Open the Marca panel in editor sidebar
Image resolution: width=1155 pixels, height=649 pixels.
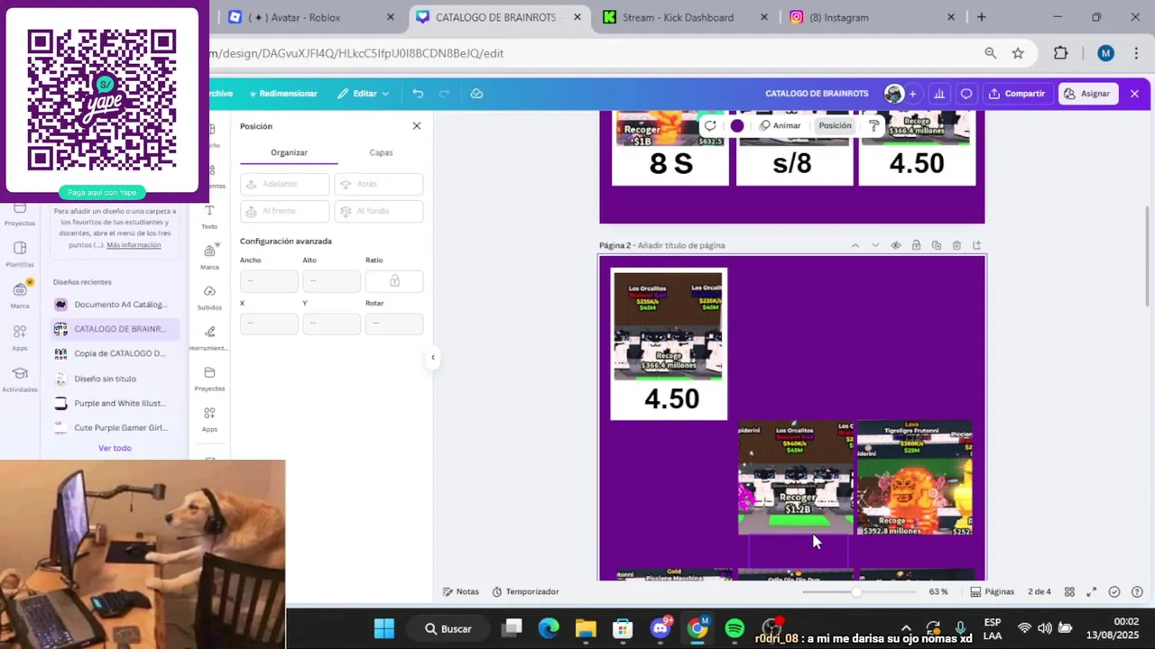pyautogui.click(x=209, y=257)
